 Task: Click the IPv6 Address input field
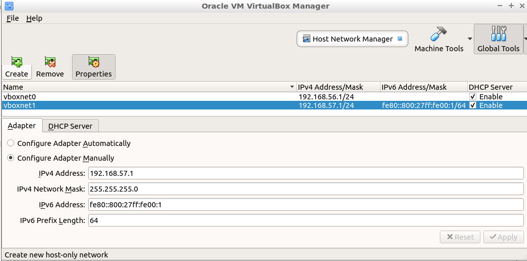pos(306,205)
